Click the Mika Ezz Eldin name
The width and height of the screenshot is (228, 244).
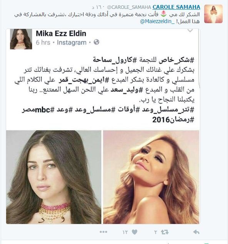click(61, 34)
